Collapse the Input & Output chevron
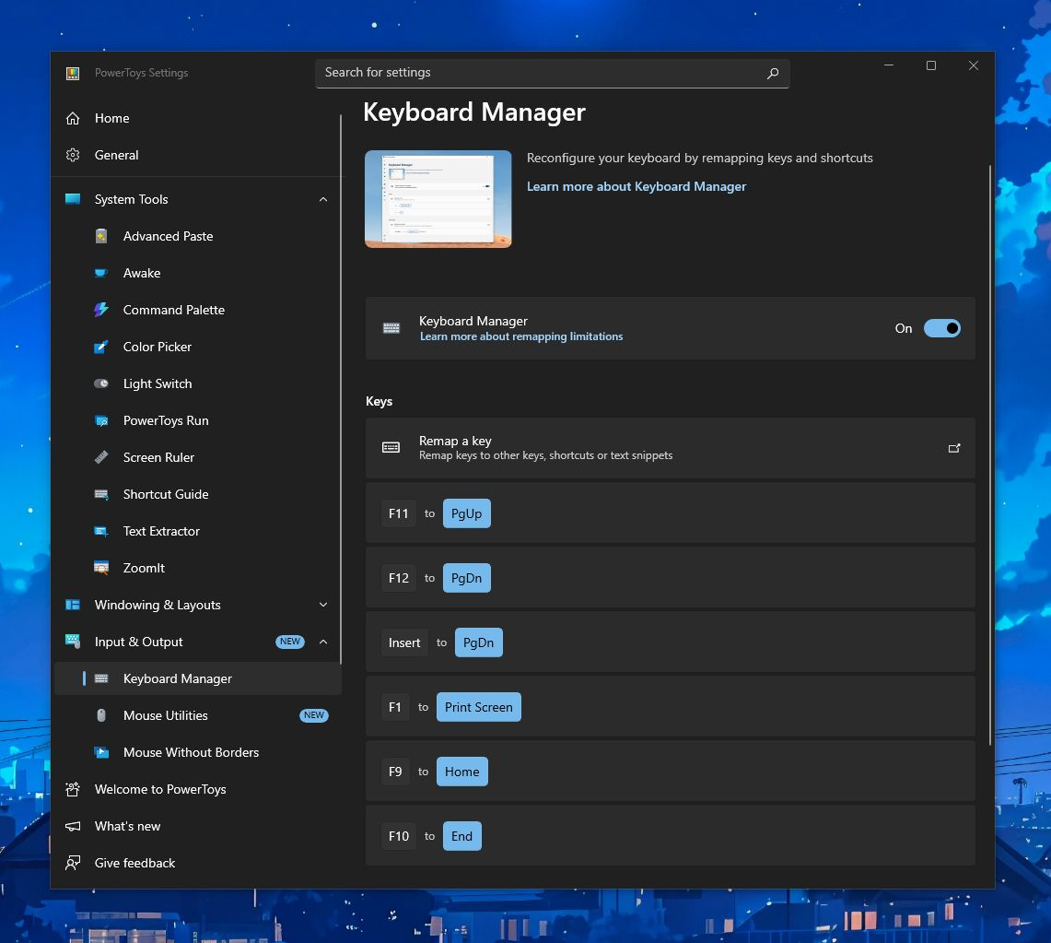This screenshot has width=1051, height=943. (323, 642)
